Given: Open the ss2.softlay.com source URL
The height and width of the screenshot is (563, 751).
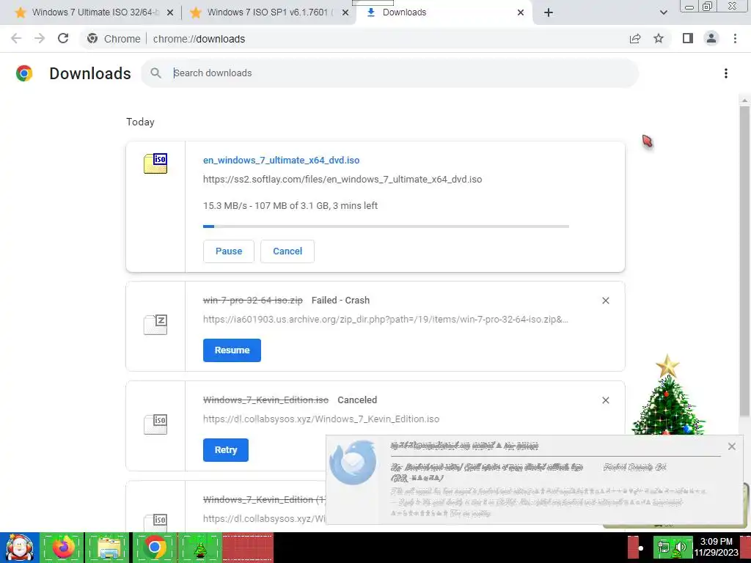Looking at the screenshot, I should point(342,180).
